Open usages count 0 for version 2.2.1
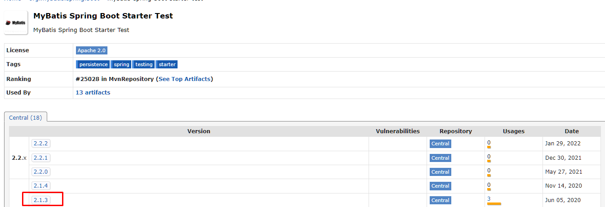Image resolution: width=605 pixels, height=207 pixels. pyautogui.click(x=489, y=157)
